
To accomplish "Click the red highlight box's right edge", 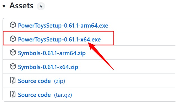I will pyautogui.click(x=114, y=38).
